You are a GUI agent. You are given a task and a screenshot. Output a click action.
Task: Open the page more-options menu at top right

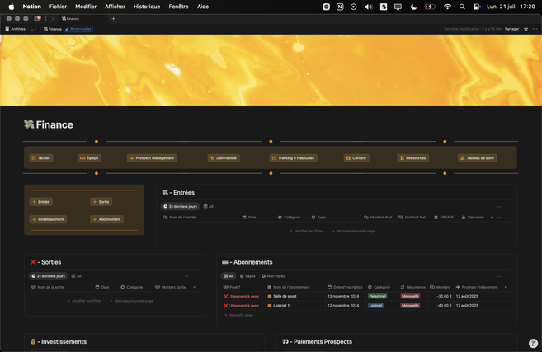pyautogui.click(x=535, y=29)
